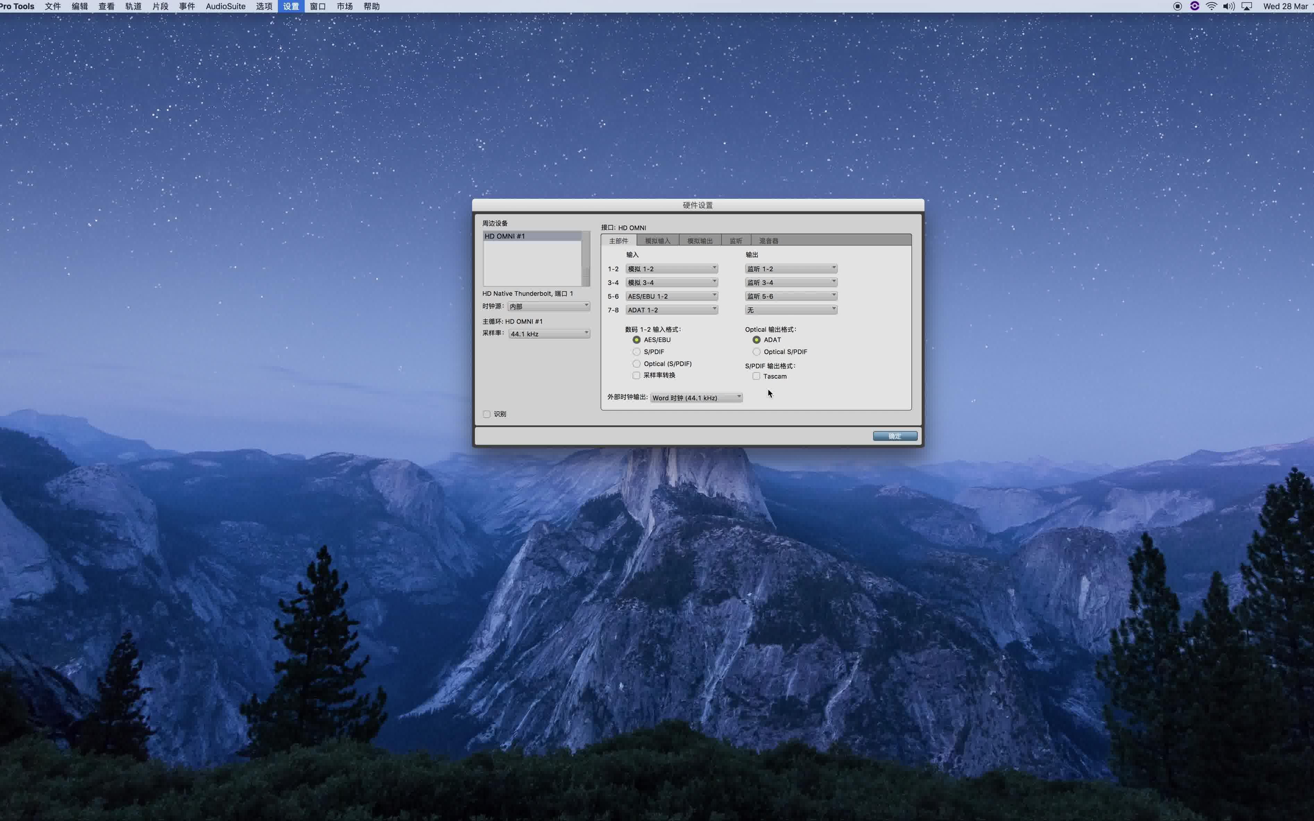Screen dimensions: 1314x821
Task: Open the purple Avid Link menu icon
Action: coord(1194,7)
